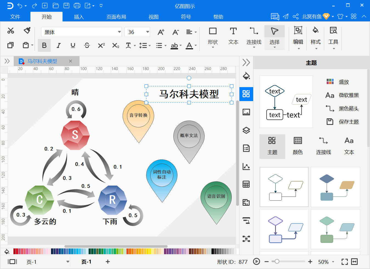Click the save disk icon
Image resolution: width=370 pixels, height=269 pixels.
pyautogui.click(x=66, y=5)
